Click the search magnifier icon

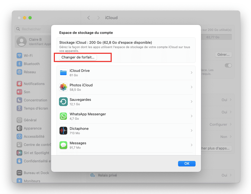click(x=18, y=29)
